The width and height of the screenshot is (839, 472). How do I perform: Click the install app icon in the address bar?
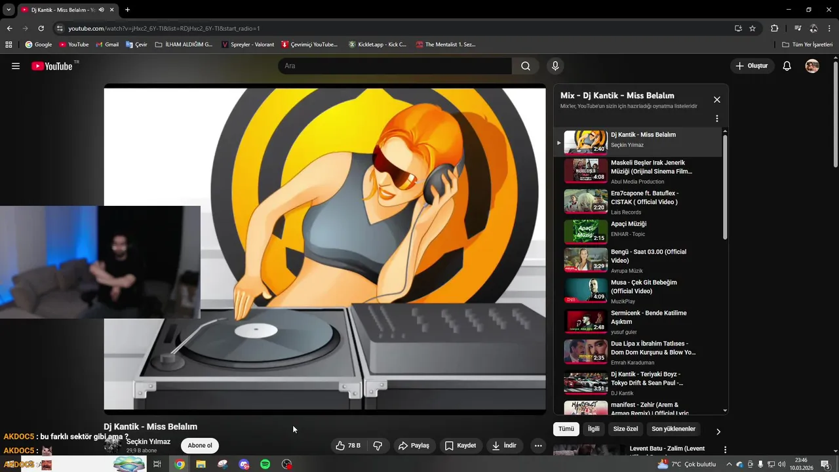(x=738, y=28)
